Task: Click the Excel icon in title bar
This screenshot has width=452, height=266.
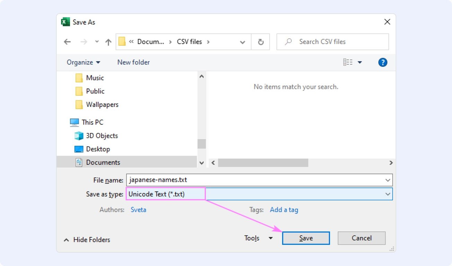Action: [65, 22]
